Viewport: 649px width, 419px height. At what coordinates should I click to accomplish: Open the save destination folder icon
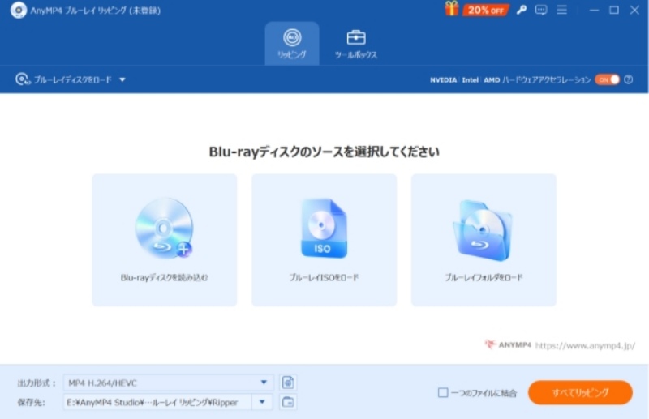click(x=288, y=402)
